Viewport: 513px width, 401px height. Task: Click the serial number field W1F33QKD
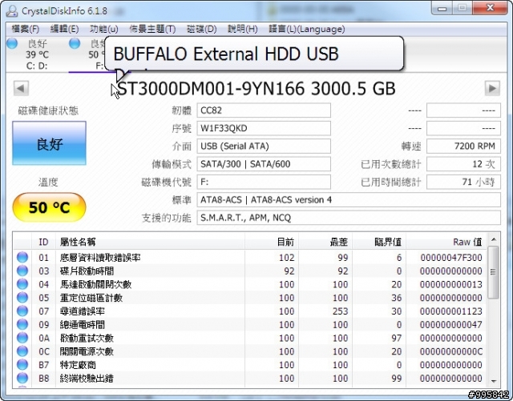coord(264,128)
